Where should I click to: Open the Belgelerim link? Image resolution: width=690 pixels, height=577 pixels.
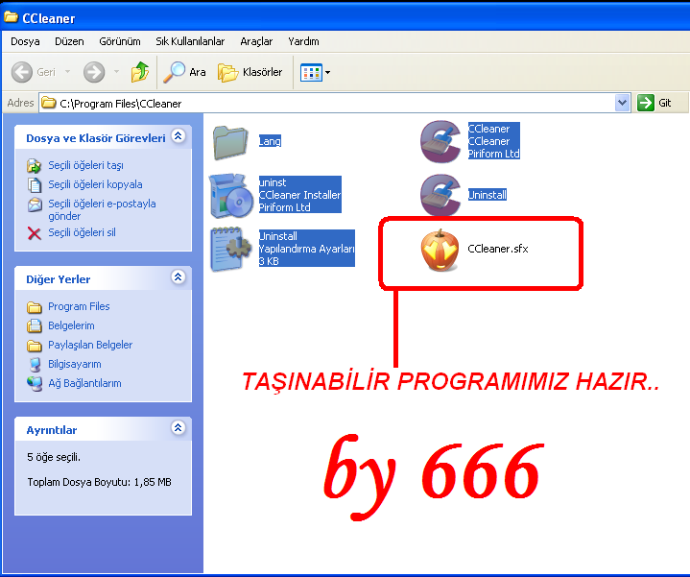click(71, 325)
